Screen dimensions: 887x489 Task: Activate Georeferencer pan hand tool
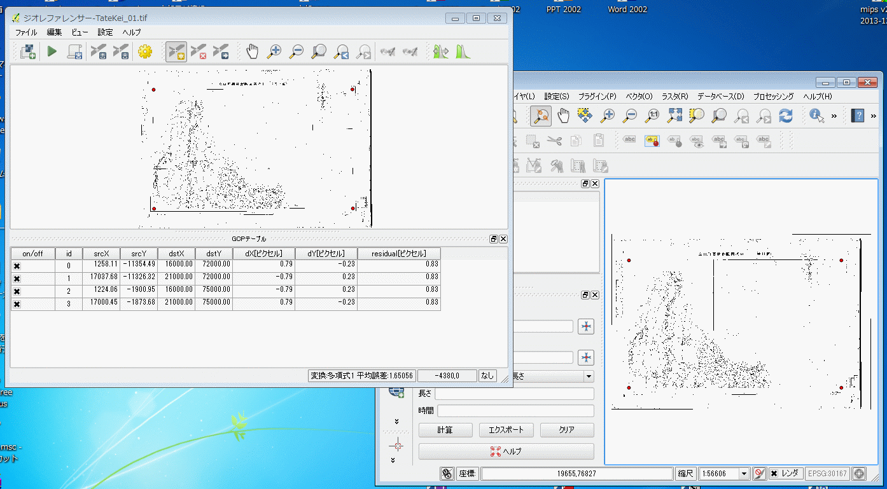pos(253,52)
